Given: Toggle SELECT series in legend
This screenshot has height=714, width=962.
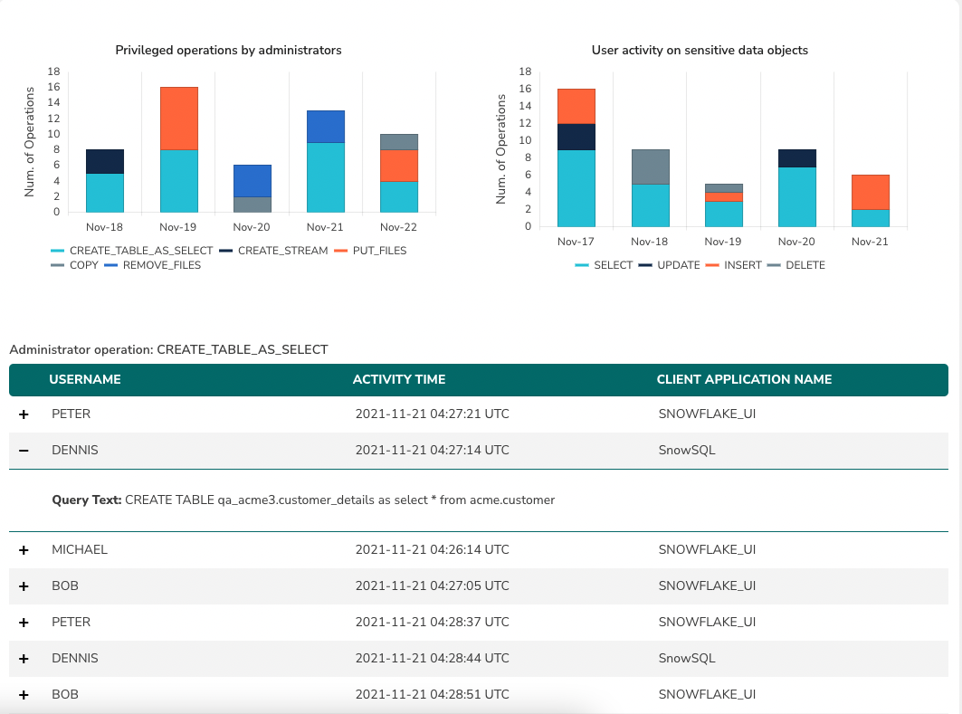Looking at the screenshot, I should click(x=604, y=265).
